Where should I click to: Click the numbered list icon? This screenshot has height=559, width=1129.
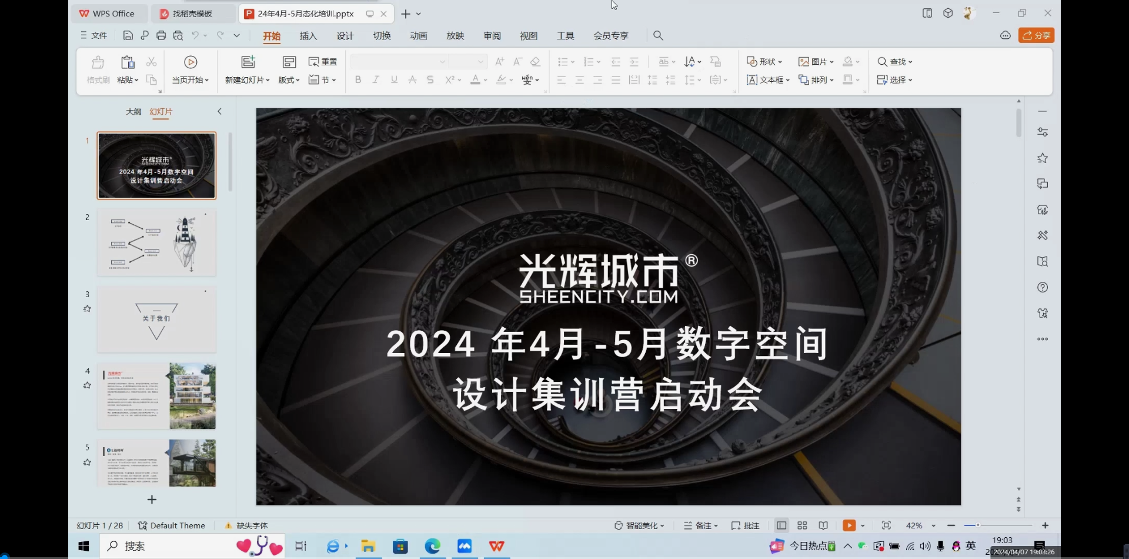(x=588, y=62)
